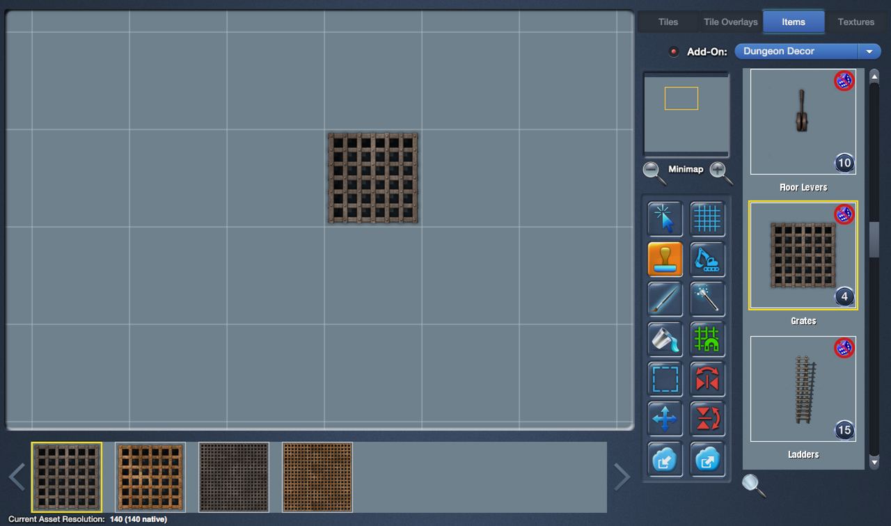Zoom out the minimap with minus magnifier
Viewport: 891px width, 526px height.
pyautogui.click(x=654, y=172)
